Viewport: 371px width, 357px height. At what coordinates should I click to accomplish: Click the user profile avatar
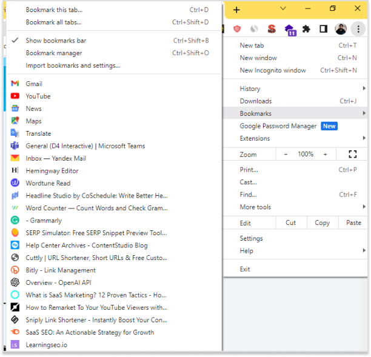[341, 29]
